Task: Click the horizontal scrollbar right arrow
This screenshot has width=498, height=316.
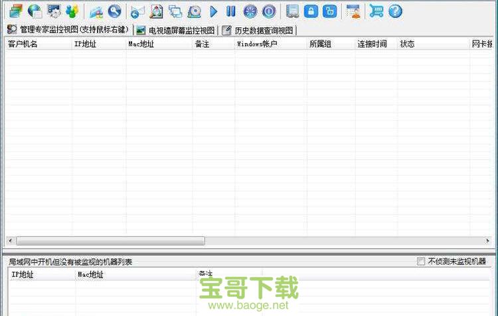Action: point(487,241)
